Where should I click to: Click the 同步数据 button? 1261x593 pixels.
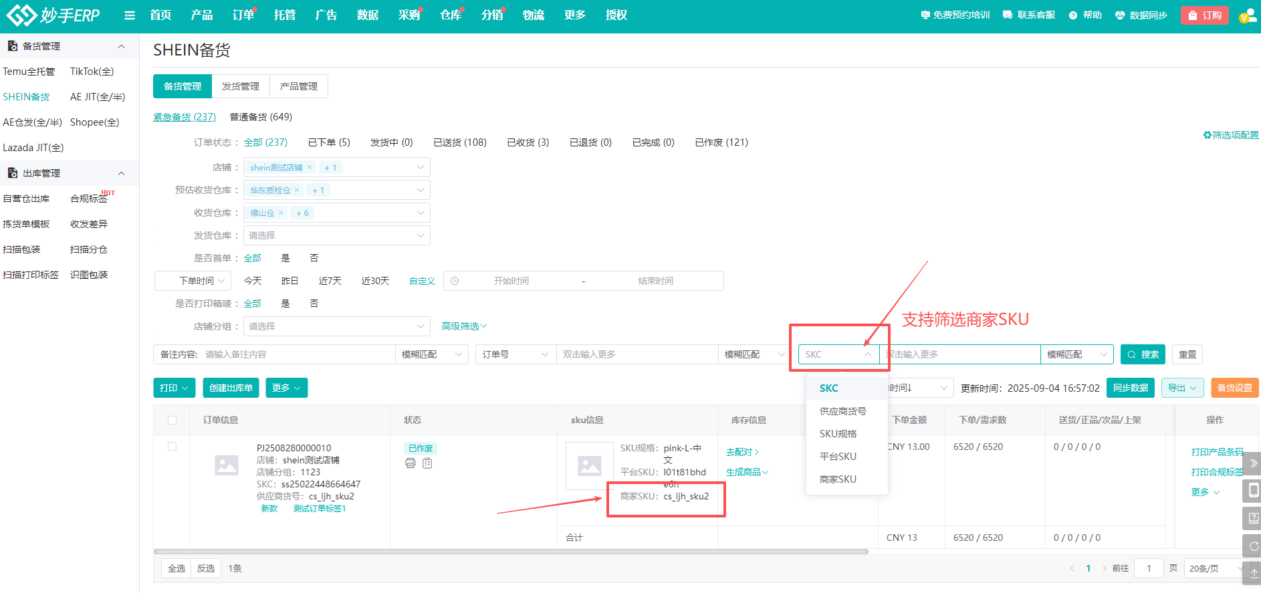pyautogui.click(x=1131, y=388)
